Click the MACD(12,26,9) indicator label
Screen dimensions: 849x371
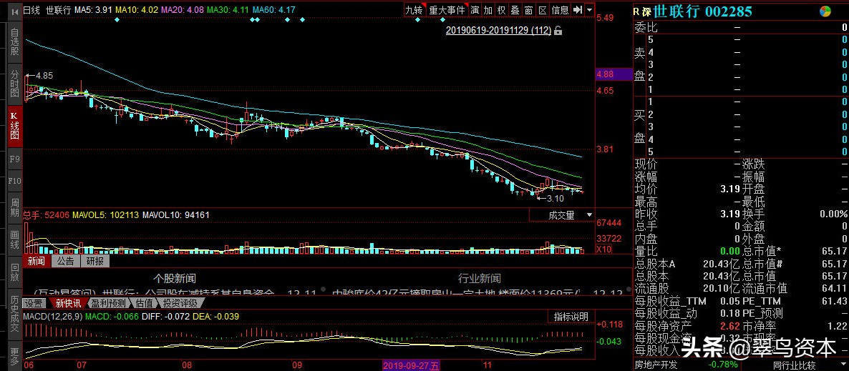(x=52, y=316)
